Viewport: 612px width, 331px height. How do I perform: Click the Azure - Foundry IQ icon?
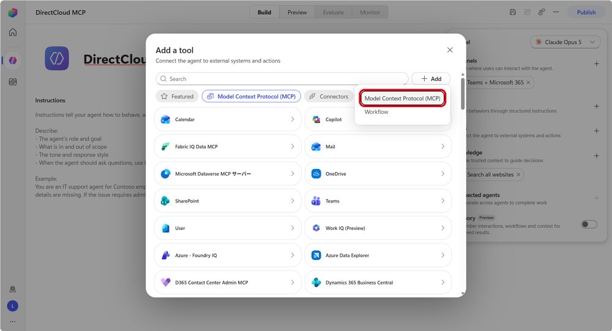[x=165, y=255]
